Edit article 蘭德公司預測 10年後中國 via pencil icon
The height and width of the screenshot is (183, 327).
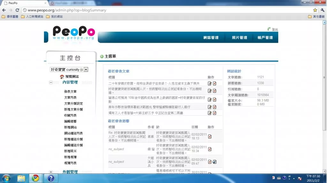click(209, 100)
